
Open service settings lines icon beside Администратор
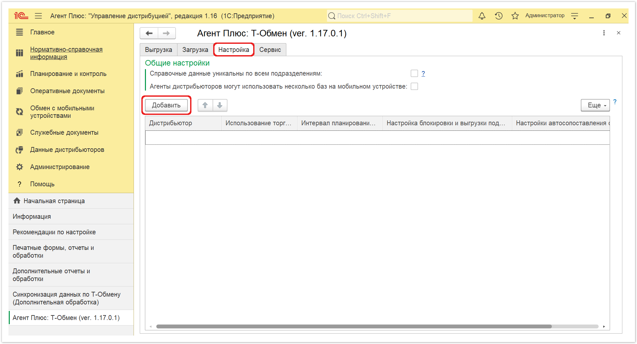(575, 16)
